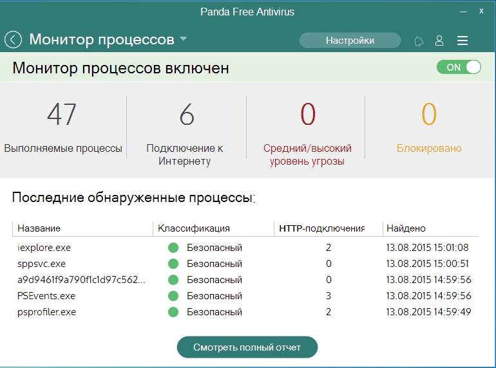496x368 pixels.
Task: Click Безопасный label in psprofiler.exe row
Action: pos(215,312)
